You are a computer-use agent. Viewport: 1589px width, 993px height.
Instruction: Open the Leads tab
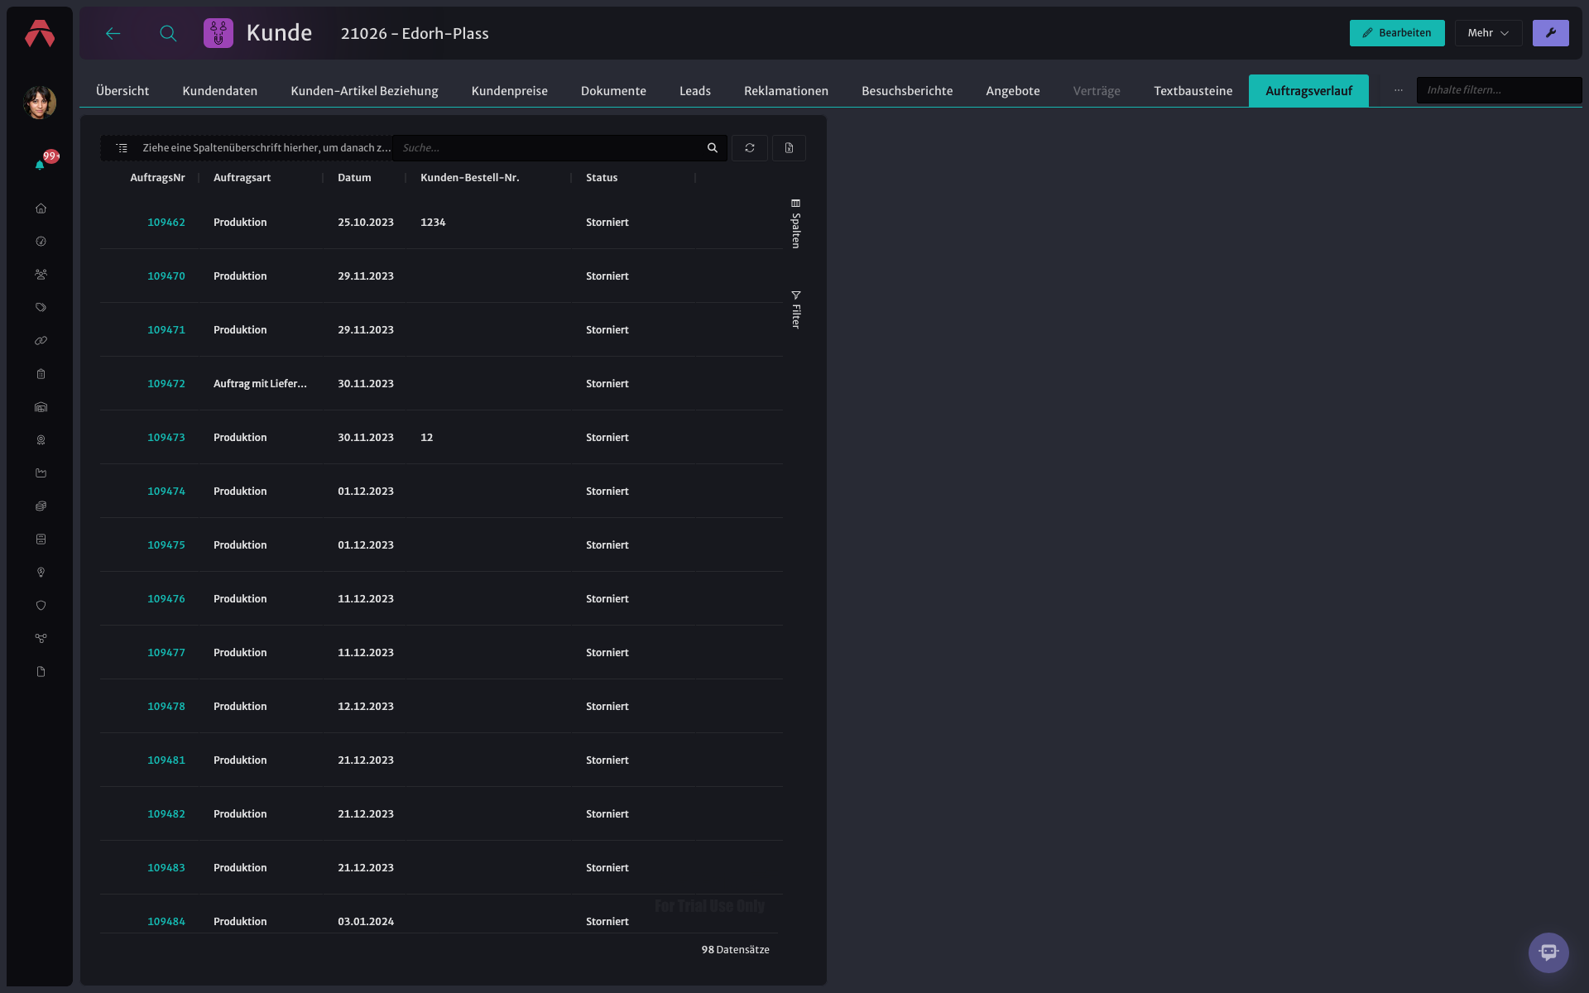695,91
